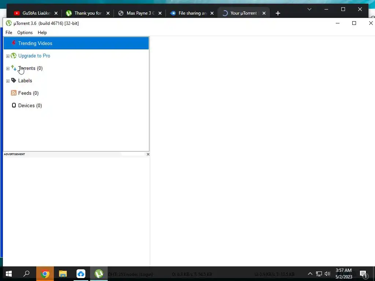Expand the Labels tree node
The image size is (375, 281).
8,81
